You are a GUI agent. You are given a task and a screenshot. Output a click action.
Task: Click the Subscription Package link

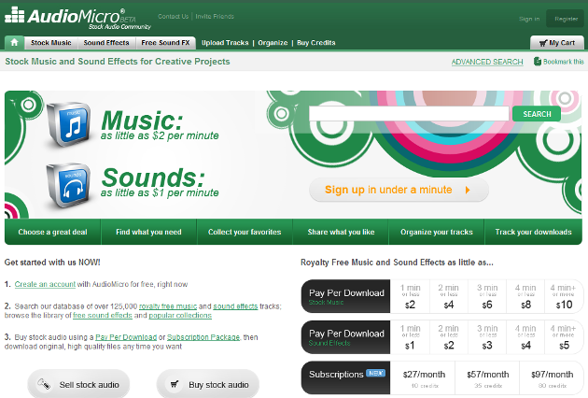click(203, 337)
